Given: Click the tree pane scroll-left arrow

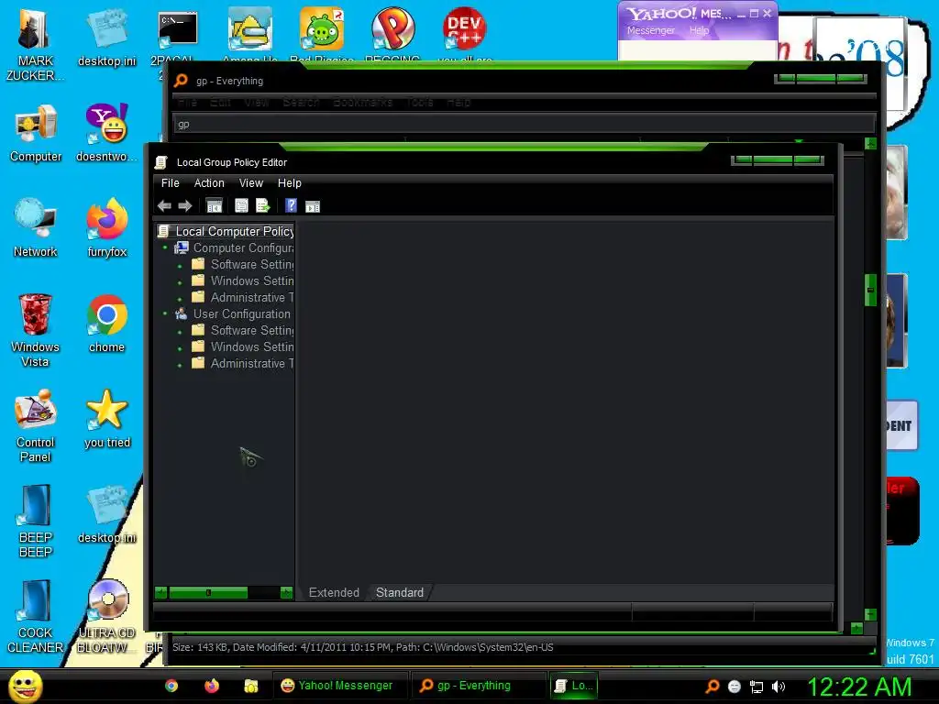Looking at the screenshot, I should tap(160, 593).
